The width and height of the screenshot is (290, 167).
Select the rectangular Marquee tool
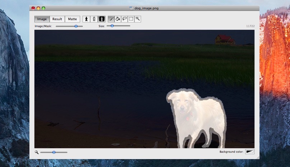tap(131, 19)
